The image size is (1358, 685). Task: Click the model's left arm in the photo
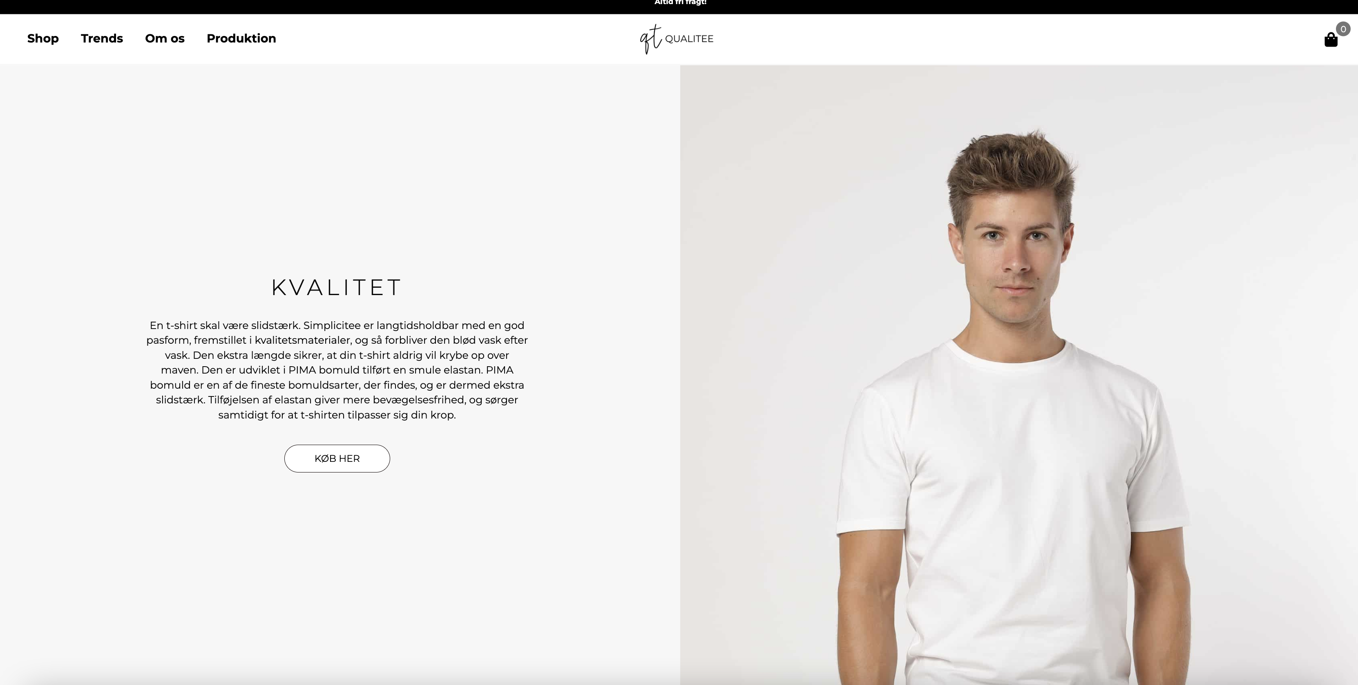[1157, 607]
